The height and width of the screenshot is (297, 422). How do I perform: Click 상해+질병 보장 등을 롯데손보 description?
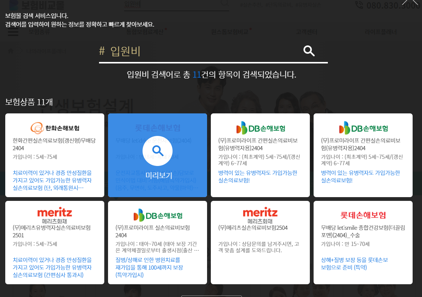pyautogui.click(x=354, y=264)
